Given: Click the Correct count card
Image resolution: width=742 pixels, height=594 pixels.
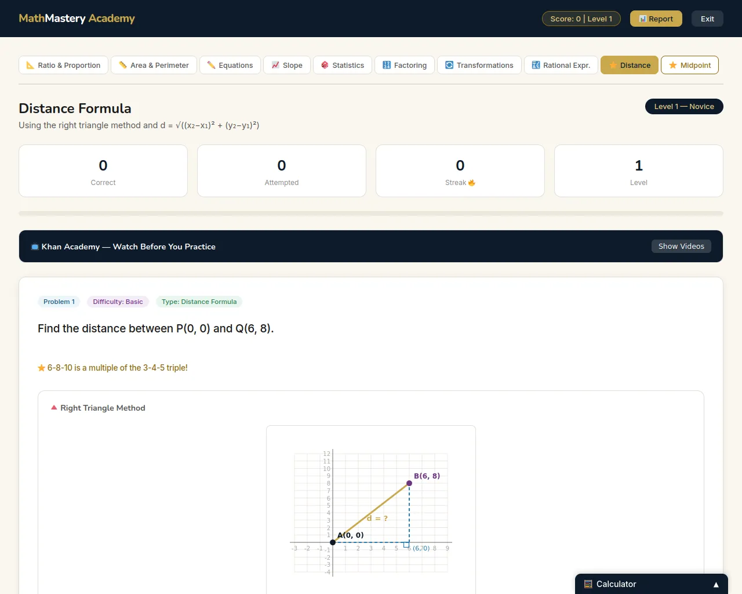Looking at the screenshot, I should coord(103,171).
